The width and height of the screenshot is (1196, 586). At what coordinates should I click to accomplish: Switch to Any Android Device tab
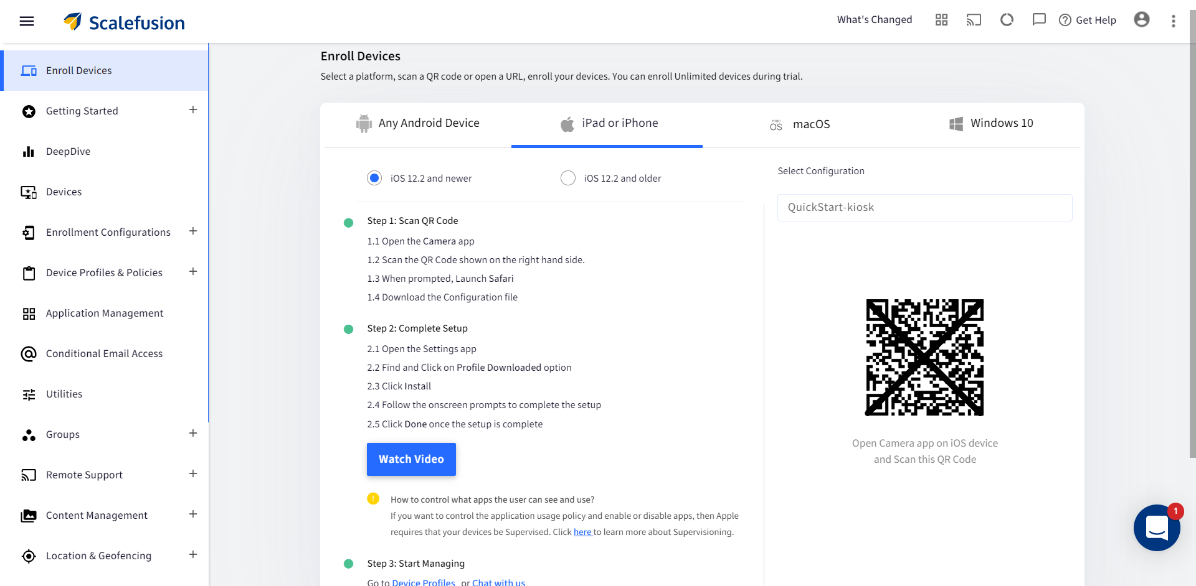click(417, 124)
